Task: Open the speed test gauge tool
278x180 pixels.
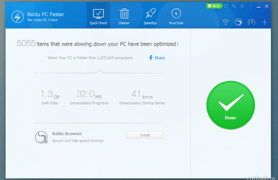Action: (x=251, y=22)
